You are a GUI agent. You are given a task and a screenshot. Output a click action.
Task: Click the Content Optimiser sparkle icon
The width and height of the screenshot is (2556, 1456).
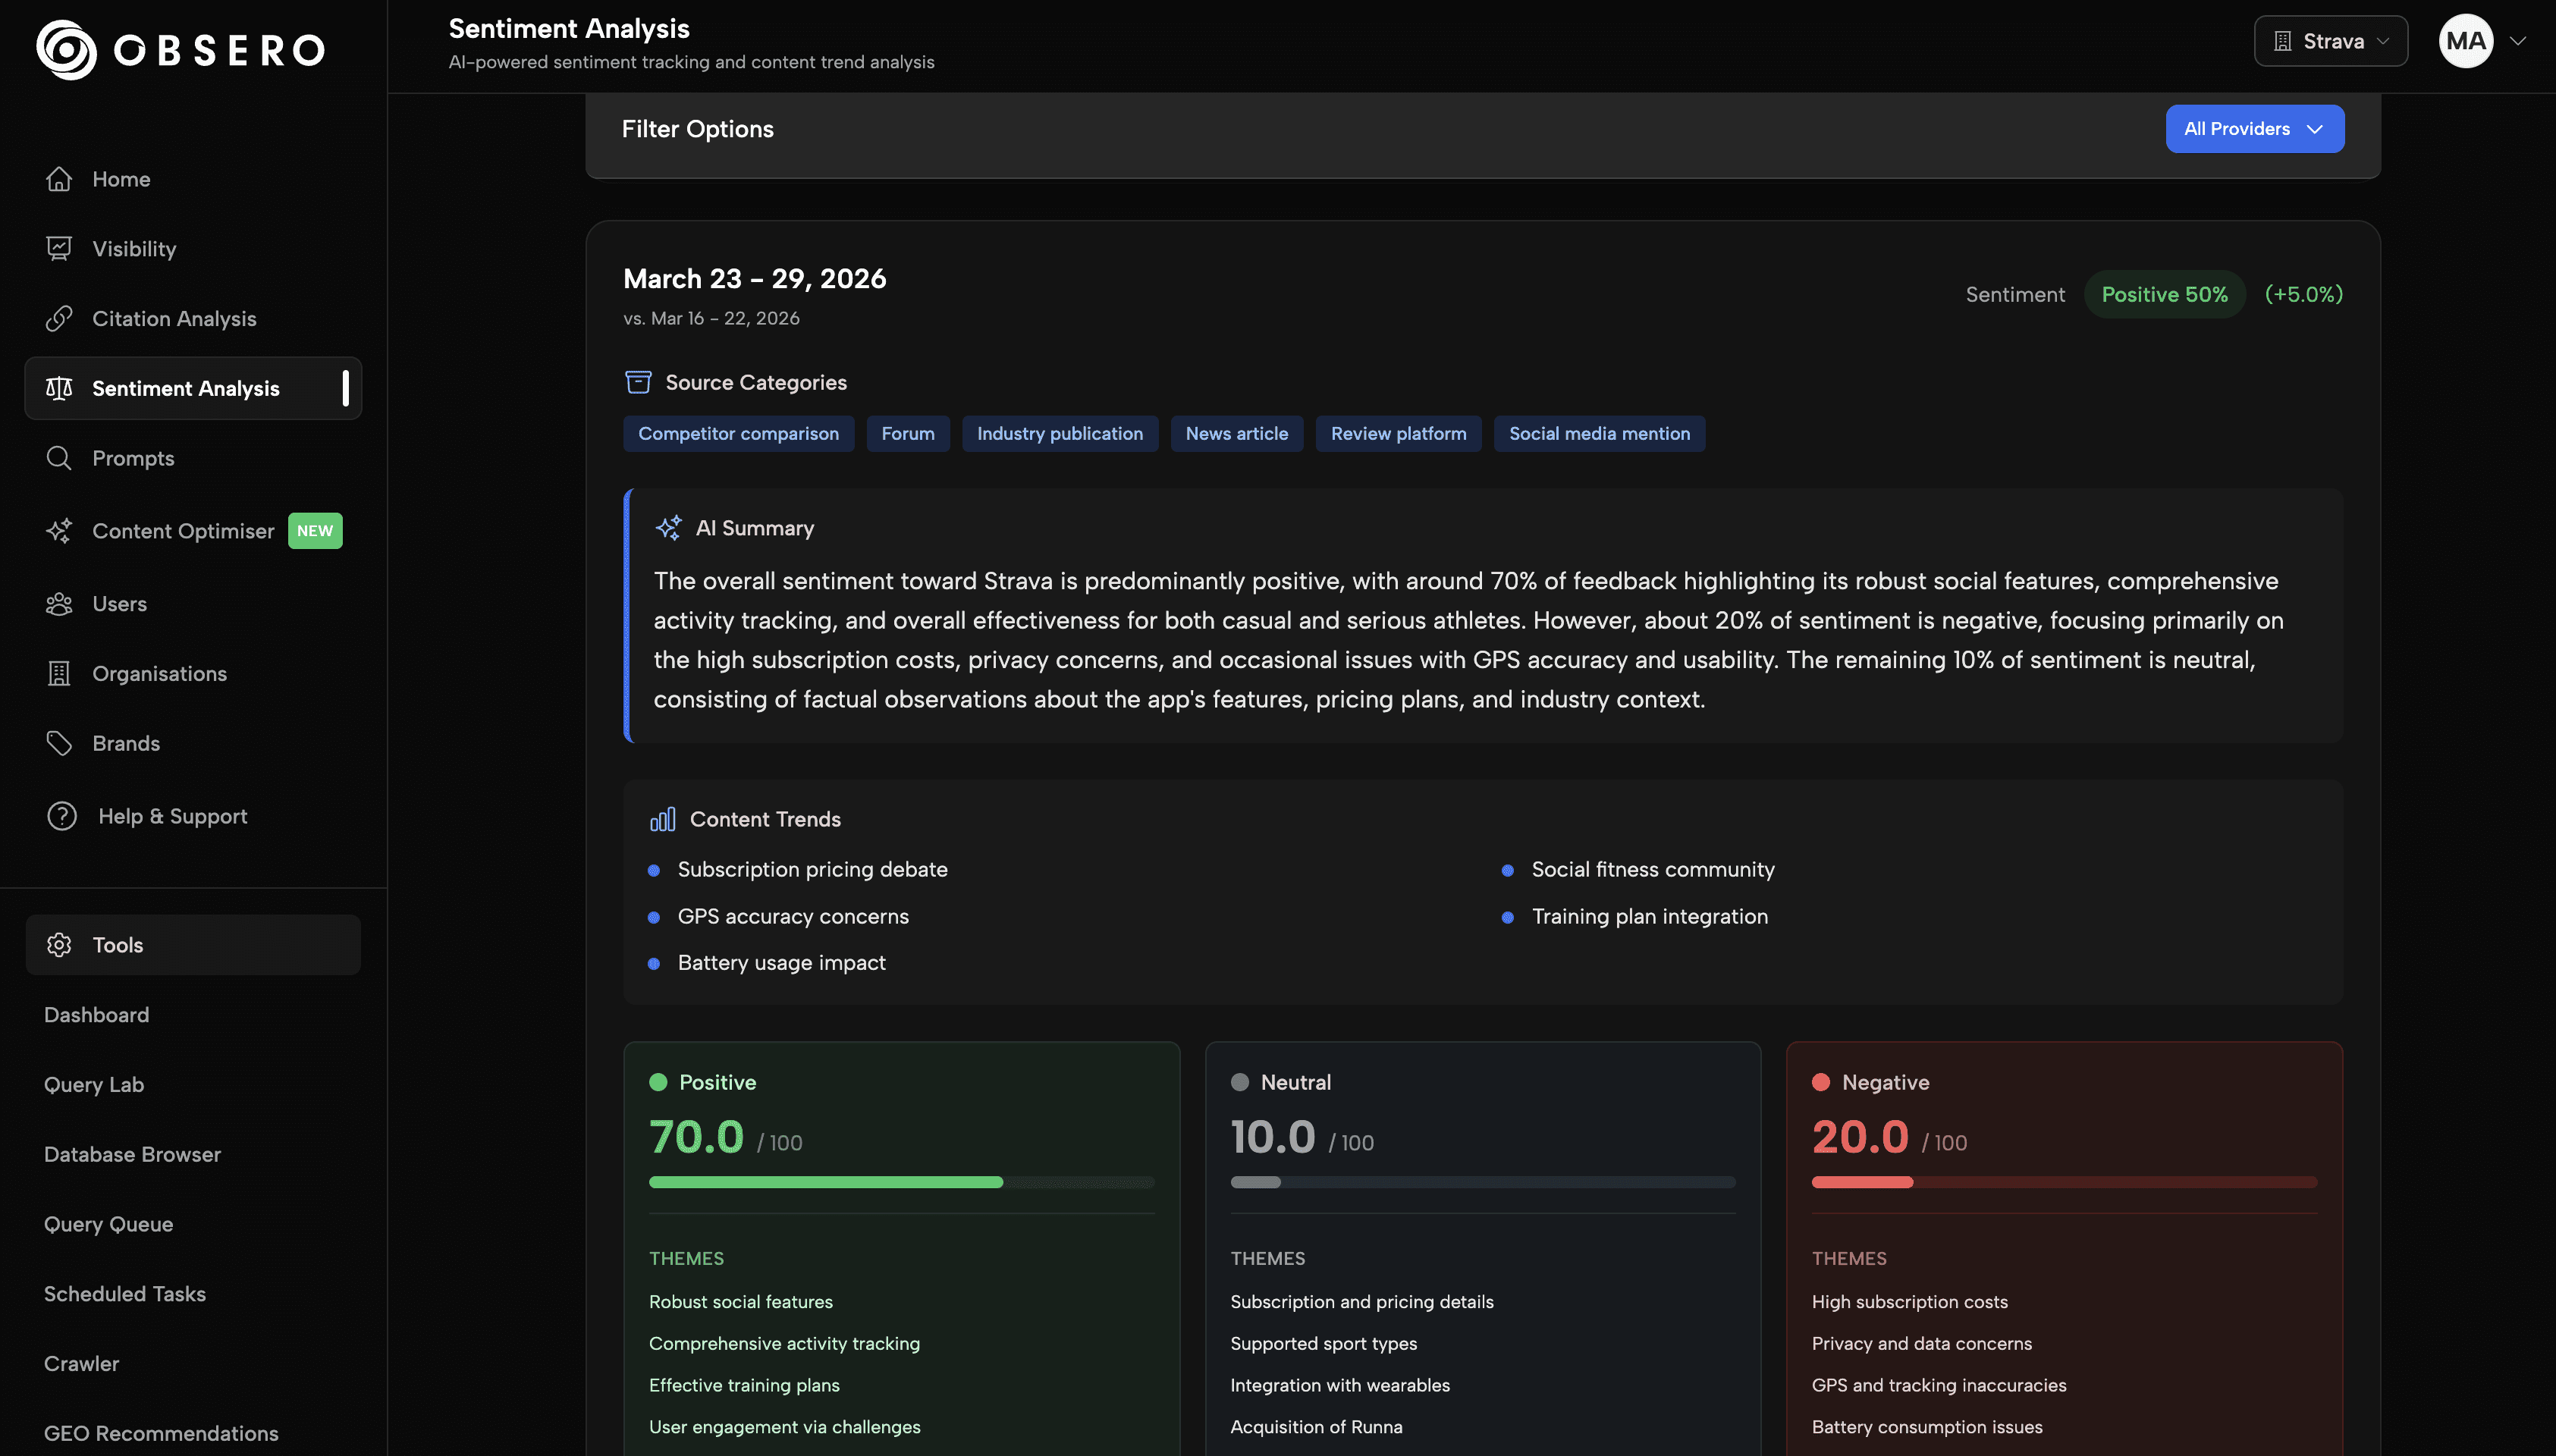[59, 531]
